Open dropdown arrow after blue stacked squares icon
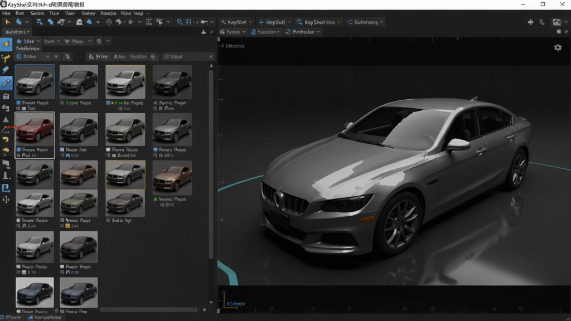The image size is (571, 321). click(x=27, y=22)
